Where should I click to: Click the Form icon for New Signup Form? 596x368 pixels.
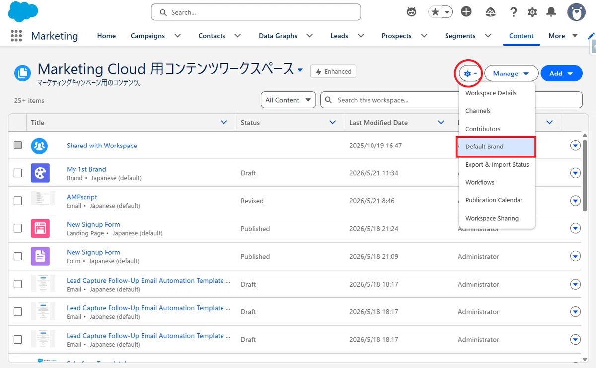(x=40, y=256)
